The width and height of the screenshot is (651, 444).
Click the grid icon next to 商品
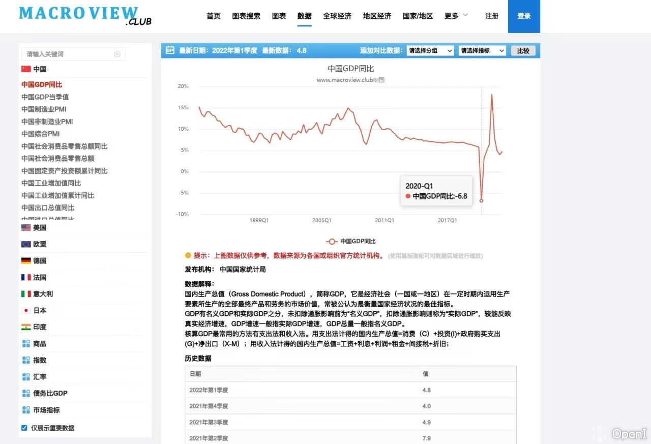point(26,343)
